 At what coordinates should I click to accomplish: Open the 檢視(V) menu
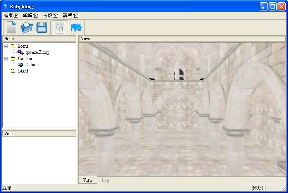coord(50,16)
